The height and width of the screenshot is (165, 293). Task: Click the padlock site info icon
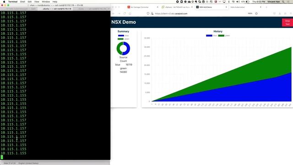click(x=152, y=13)
